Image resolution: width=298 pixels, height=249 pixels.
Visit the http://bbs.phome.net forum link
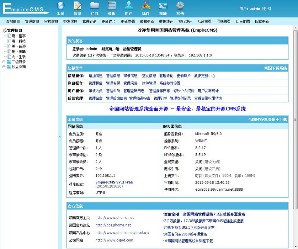(x=113, y=225)
